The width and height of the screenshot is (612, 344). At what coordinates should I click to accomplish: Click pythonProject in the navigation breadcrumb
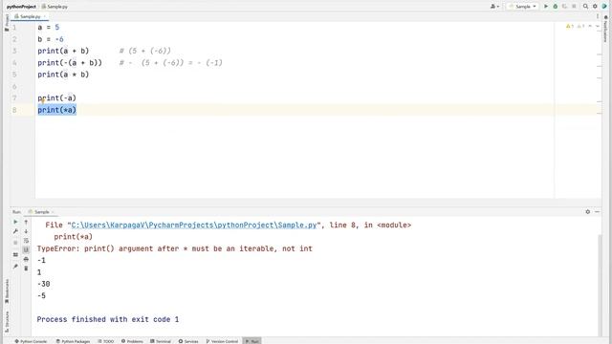[21, 7]
